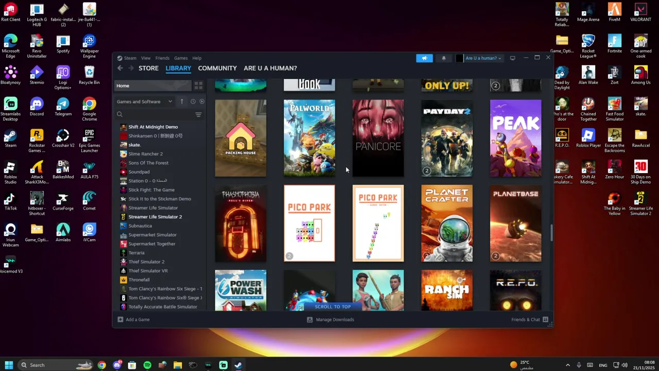Sort library list ascending arrow
659x371 pixels.
tap(182, 102)
